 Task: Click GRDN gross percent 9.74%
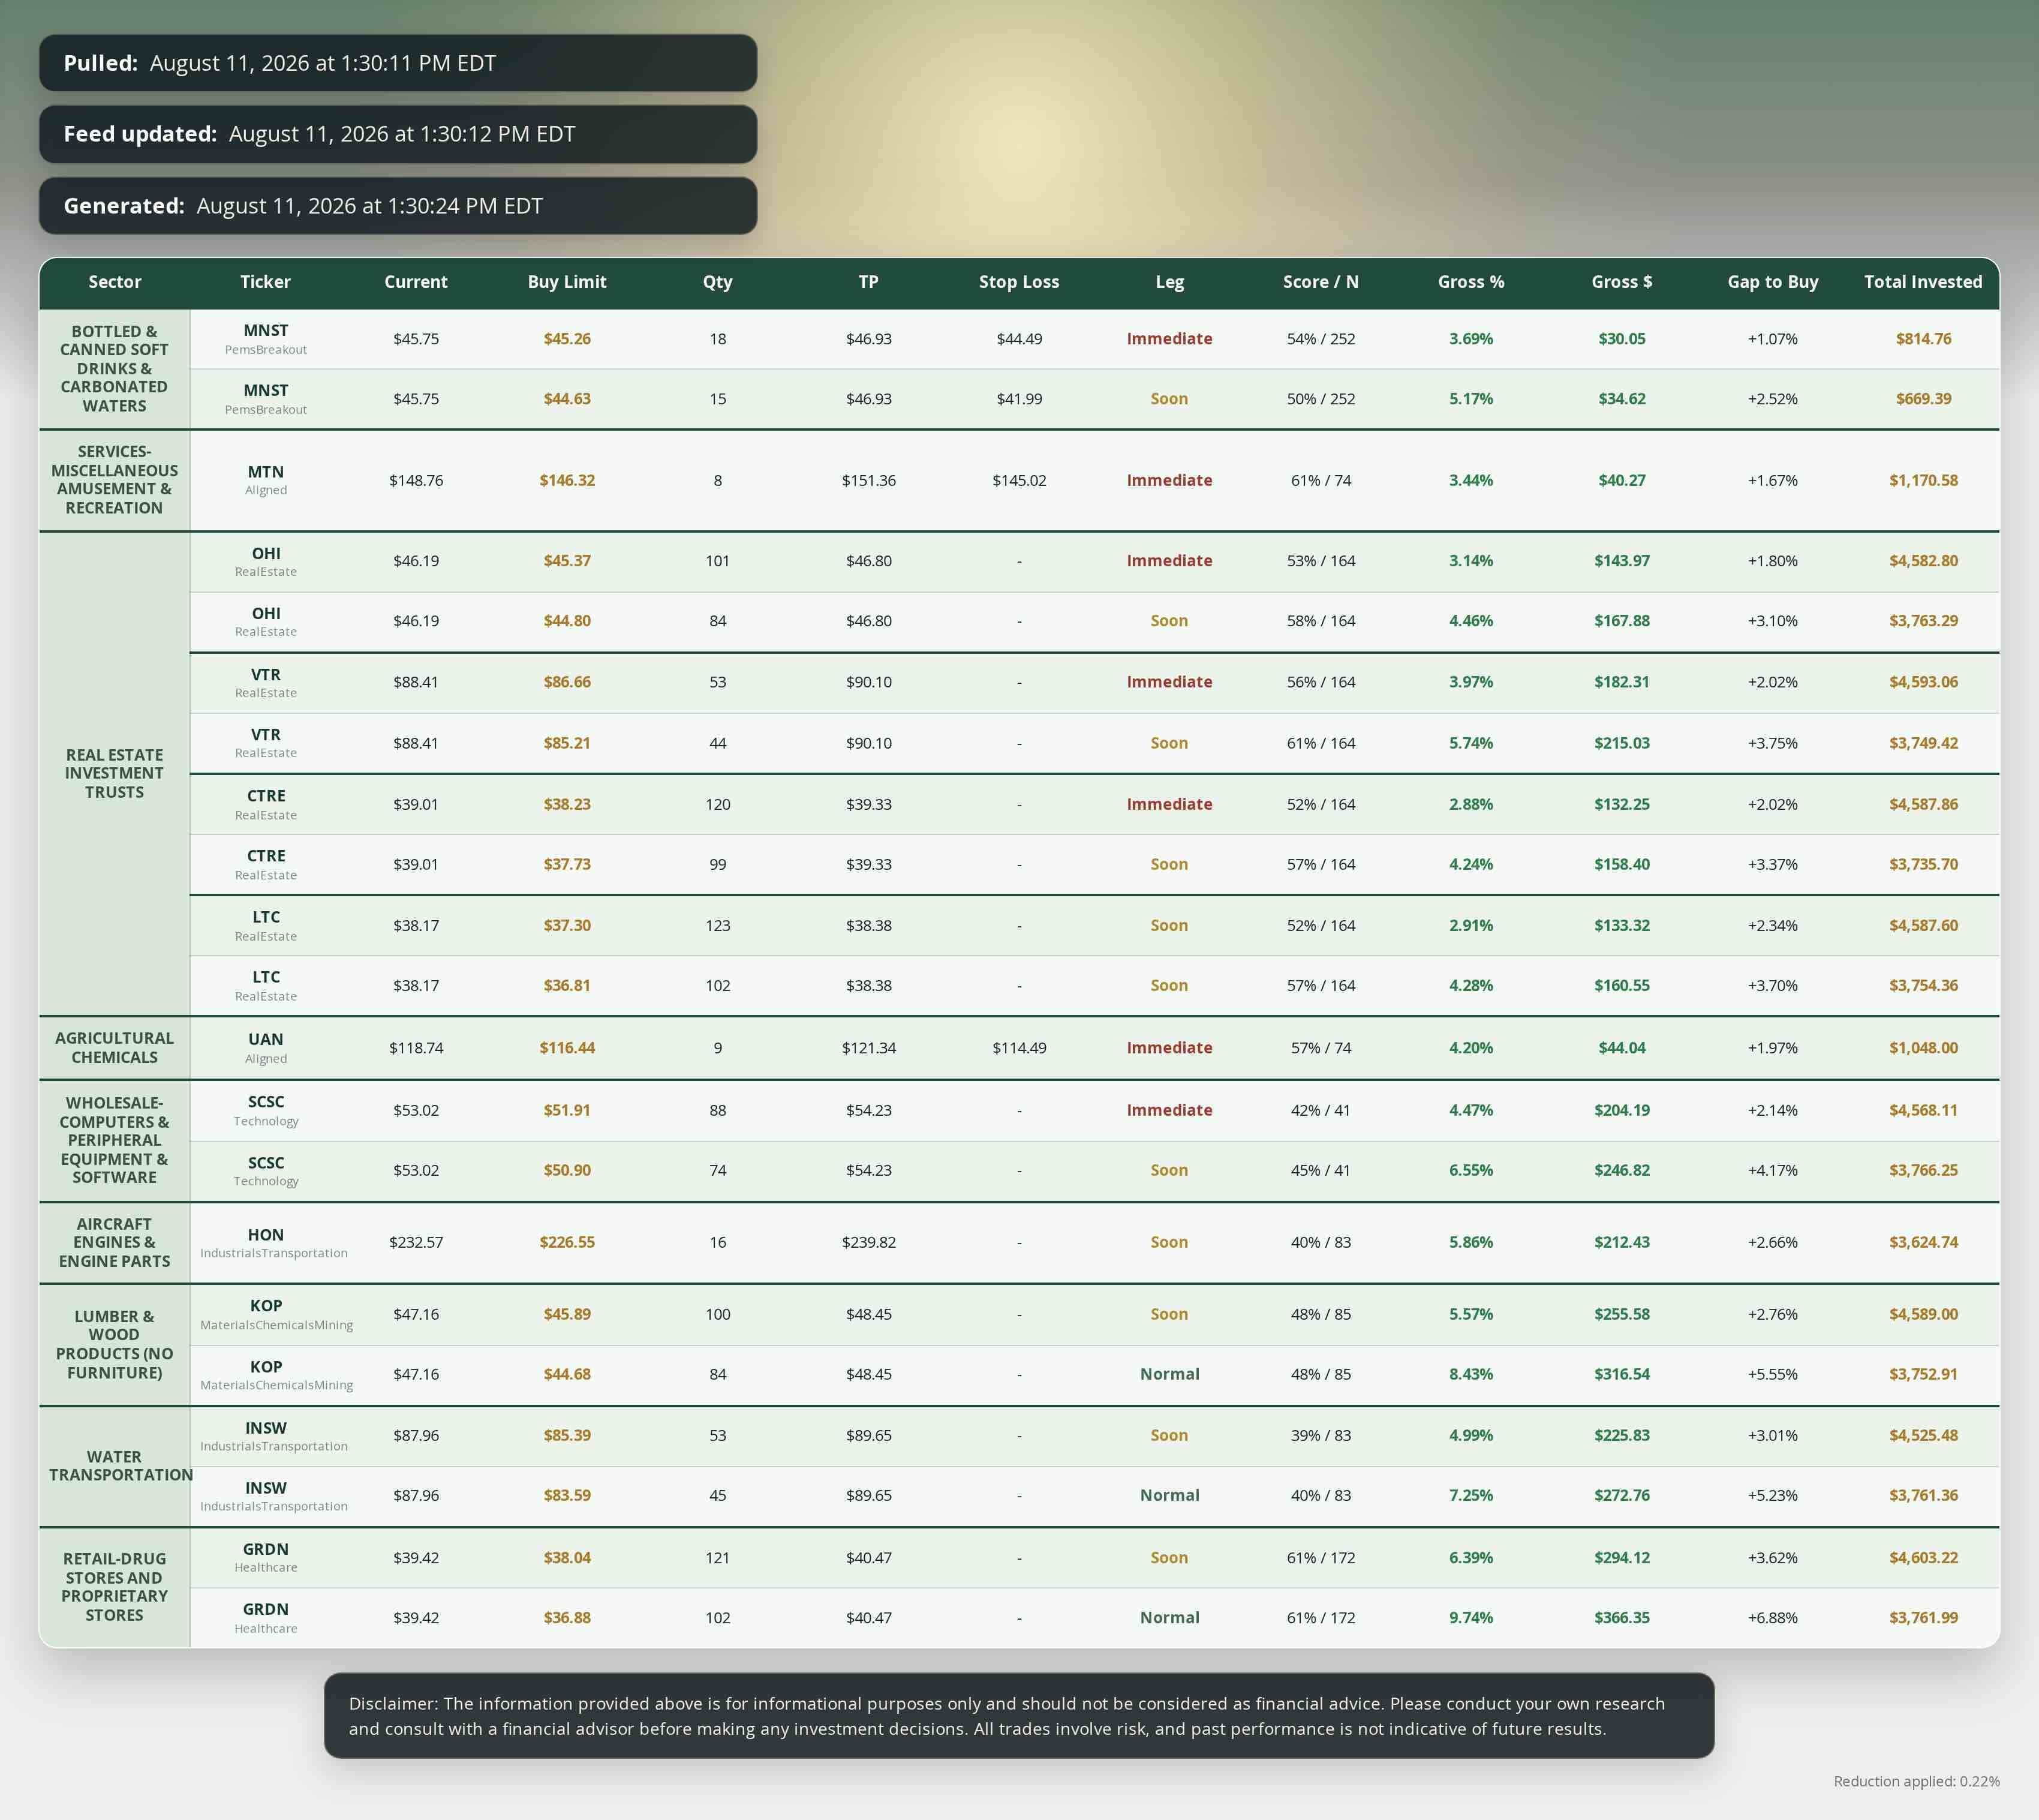pyautogui.click(x=1471, y=1617)
